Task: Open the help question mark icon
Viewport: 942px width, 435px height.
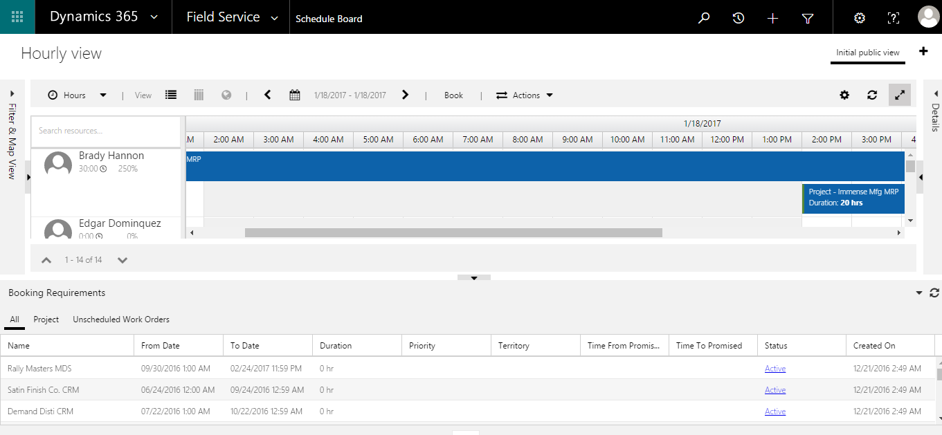Action: tap(894, 18)
